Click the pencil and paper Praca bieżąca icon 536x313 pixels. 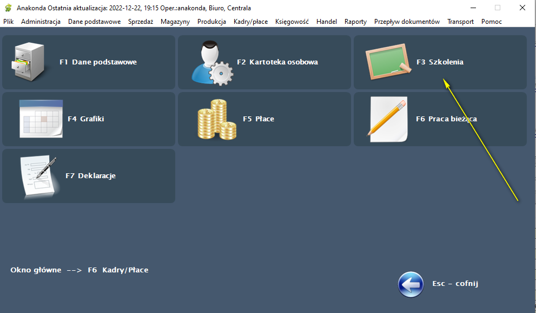[388, 119]
